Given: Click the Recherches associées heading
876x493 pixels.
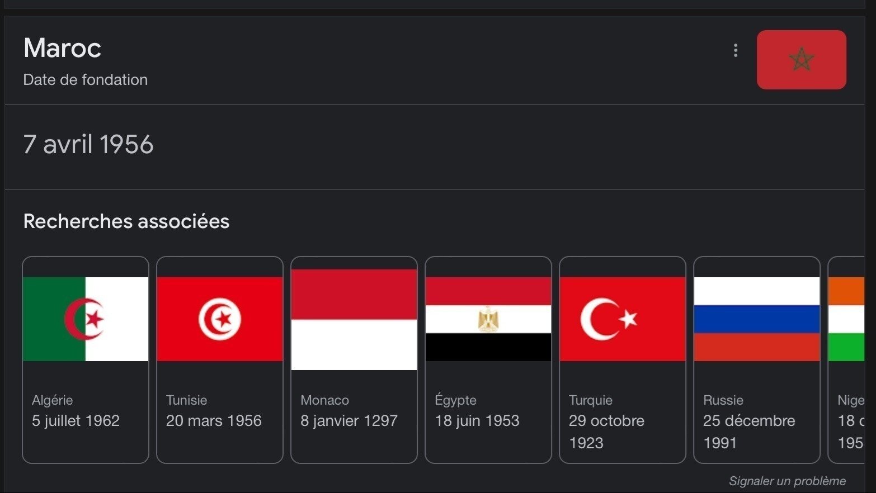Looking at the screenshot, I should click(126, 221).
